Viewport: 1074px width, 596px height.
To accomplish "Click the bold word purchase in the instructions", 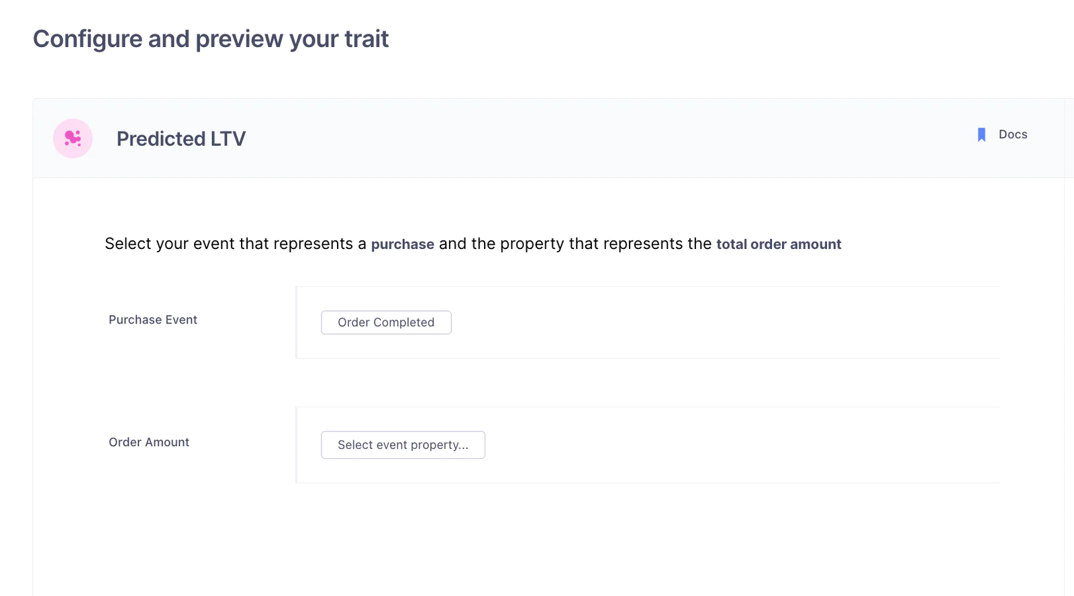I will click(x=402, y=244).
